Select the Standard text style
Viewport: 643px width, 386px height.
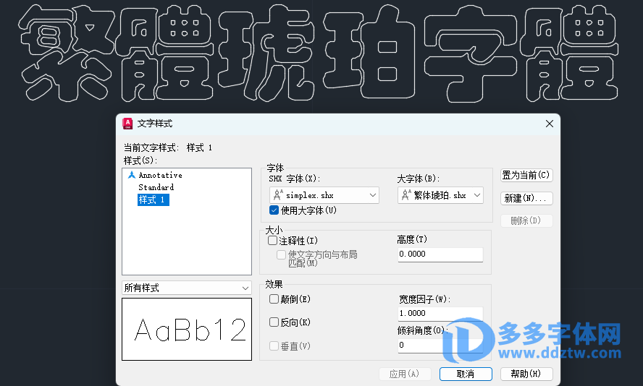(156, 187)
